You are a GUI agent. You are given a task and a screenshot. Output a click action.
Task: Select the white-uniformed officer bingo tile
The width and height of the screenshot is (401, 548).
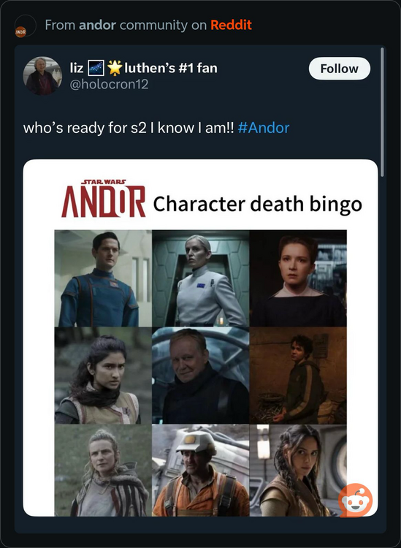(x=200, y=278)
